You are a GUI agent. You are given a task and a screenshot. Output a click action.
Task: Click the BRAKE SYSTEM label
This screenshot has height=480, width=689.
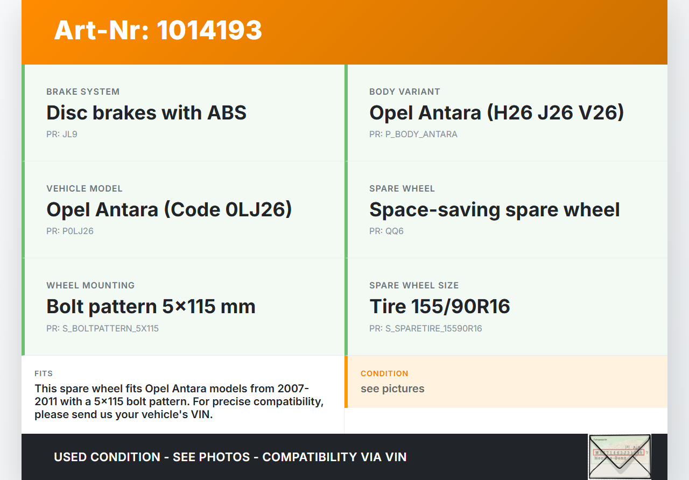click(83, 92)
